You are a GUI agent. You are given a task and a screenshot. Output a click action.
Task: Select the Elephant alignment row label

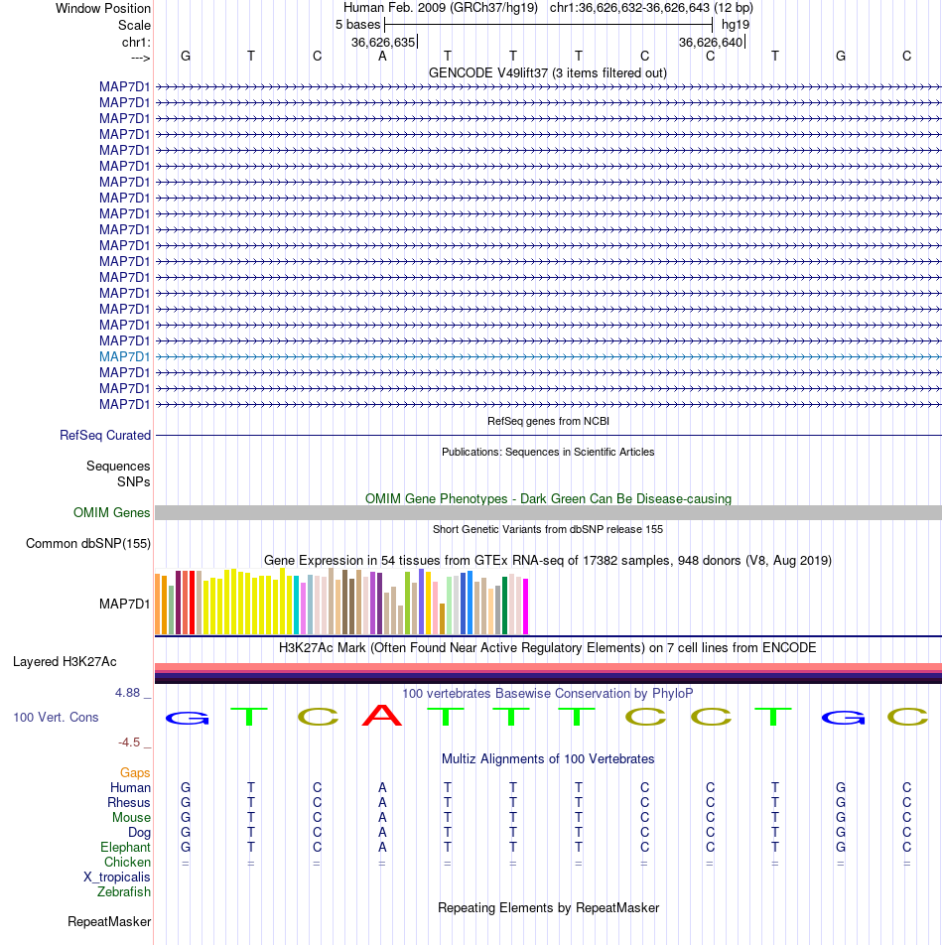coord(125,848)
